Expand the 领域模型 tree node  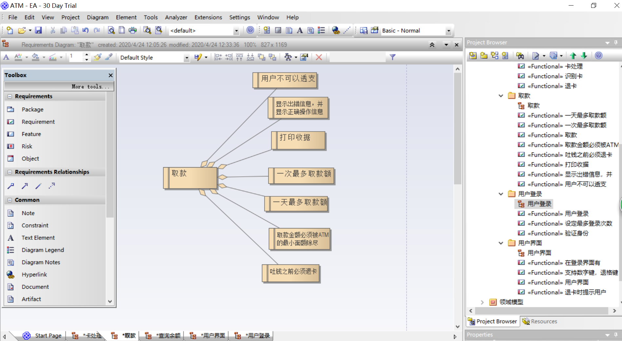(482, 302)
